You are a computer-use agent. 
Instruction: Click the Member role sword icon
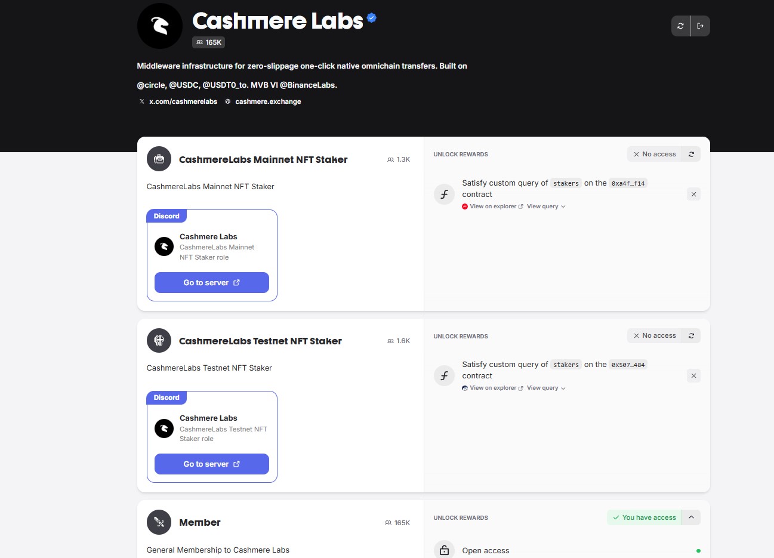(159, 522)
